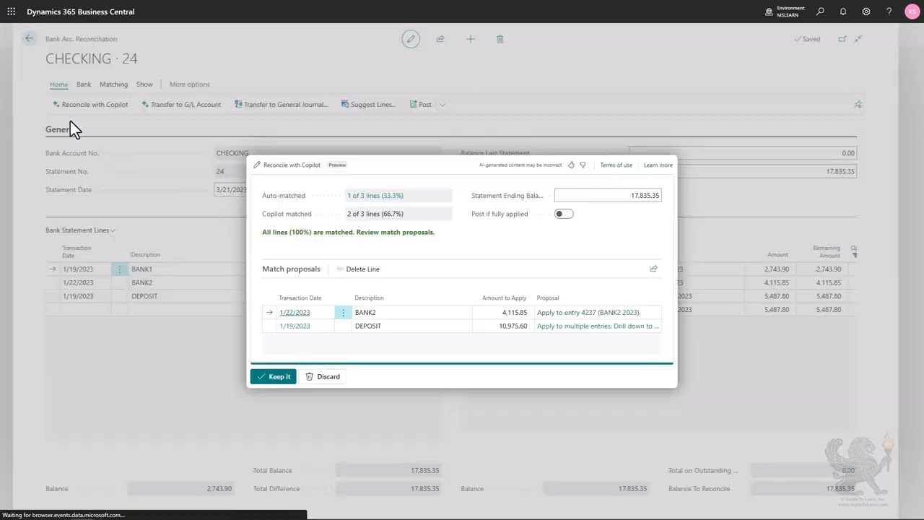Give thumbs up on Copilot dialog
Image resolution: width=924 pixels, height=520 pixels.
tap(571, 165)
